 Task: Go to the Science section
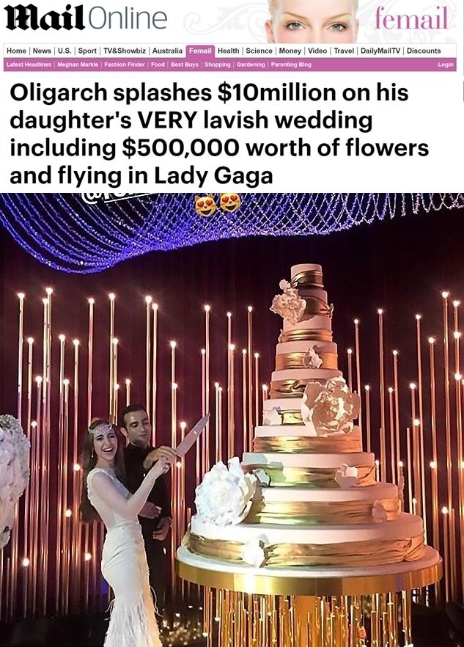pyautogui.click(x=259, y=51)
